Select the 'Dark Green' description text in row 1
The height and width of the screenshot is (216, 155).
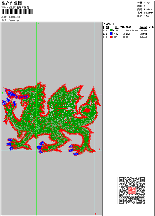click(x=132, y=30)
